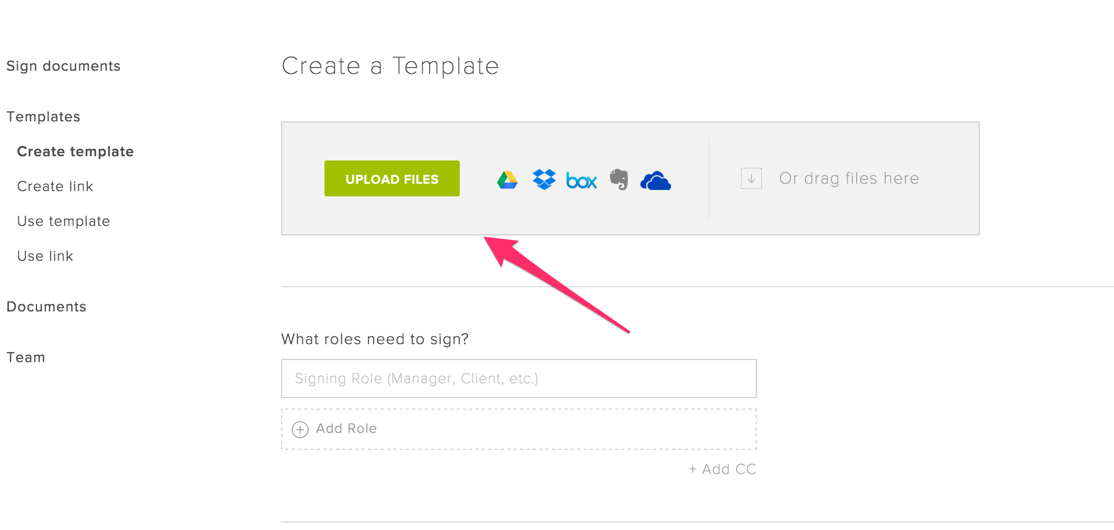Click the Add Role dashed box
Viewport: 1114px width, 530px height.
point(519,429)
